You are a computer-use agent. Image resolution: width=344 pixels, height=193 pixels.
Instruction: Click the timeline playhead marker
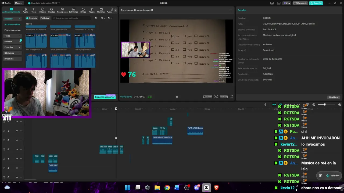tap(116, 109)
